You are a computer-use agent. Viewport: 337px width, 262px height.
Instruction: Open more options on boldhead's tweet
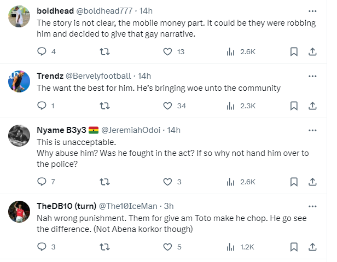(x=312, y=11)
